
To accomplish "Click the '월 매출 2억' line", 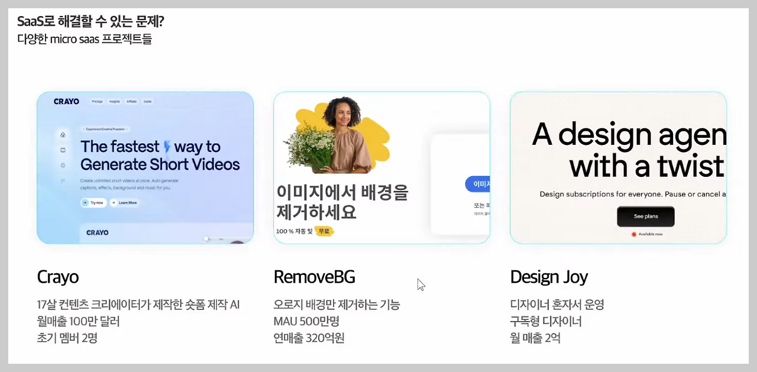I will click(535, 338).
